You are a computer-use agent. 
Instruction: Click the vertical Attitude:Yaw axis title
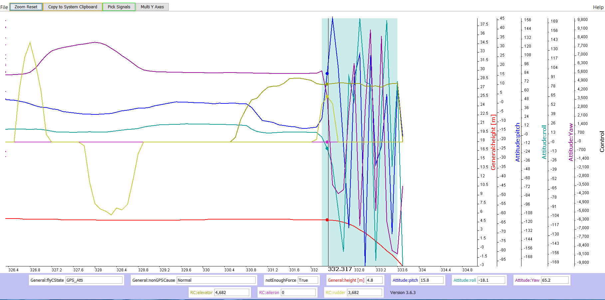click(x=571, y=142)
